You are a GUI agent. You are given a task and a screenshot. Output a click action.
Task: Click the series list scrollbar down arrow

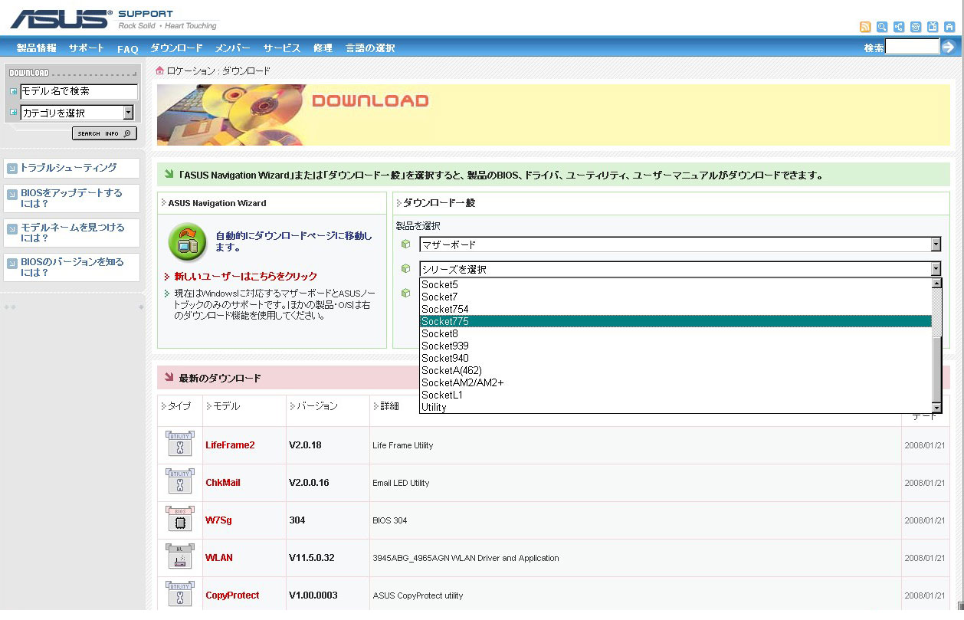936,407
